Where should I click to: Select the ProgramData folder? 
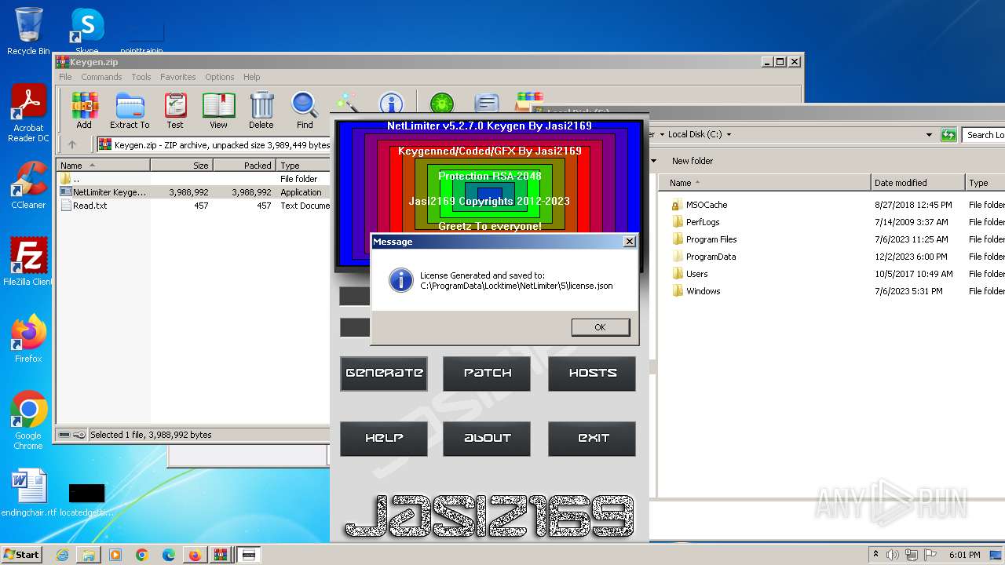point(711,257)
